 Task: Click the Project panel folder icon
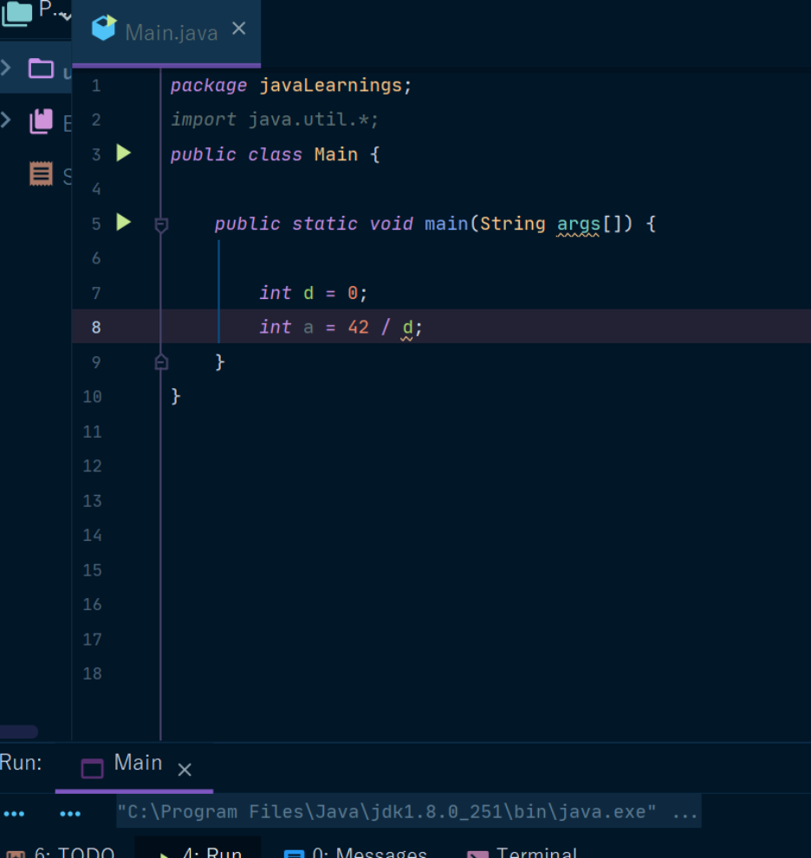pos(17,13)
